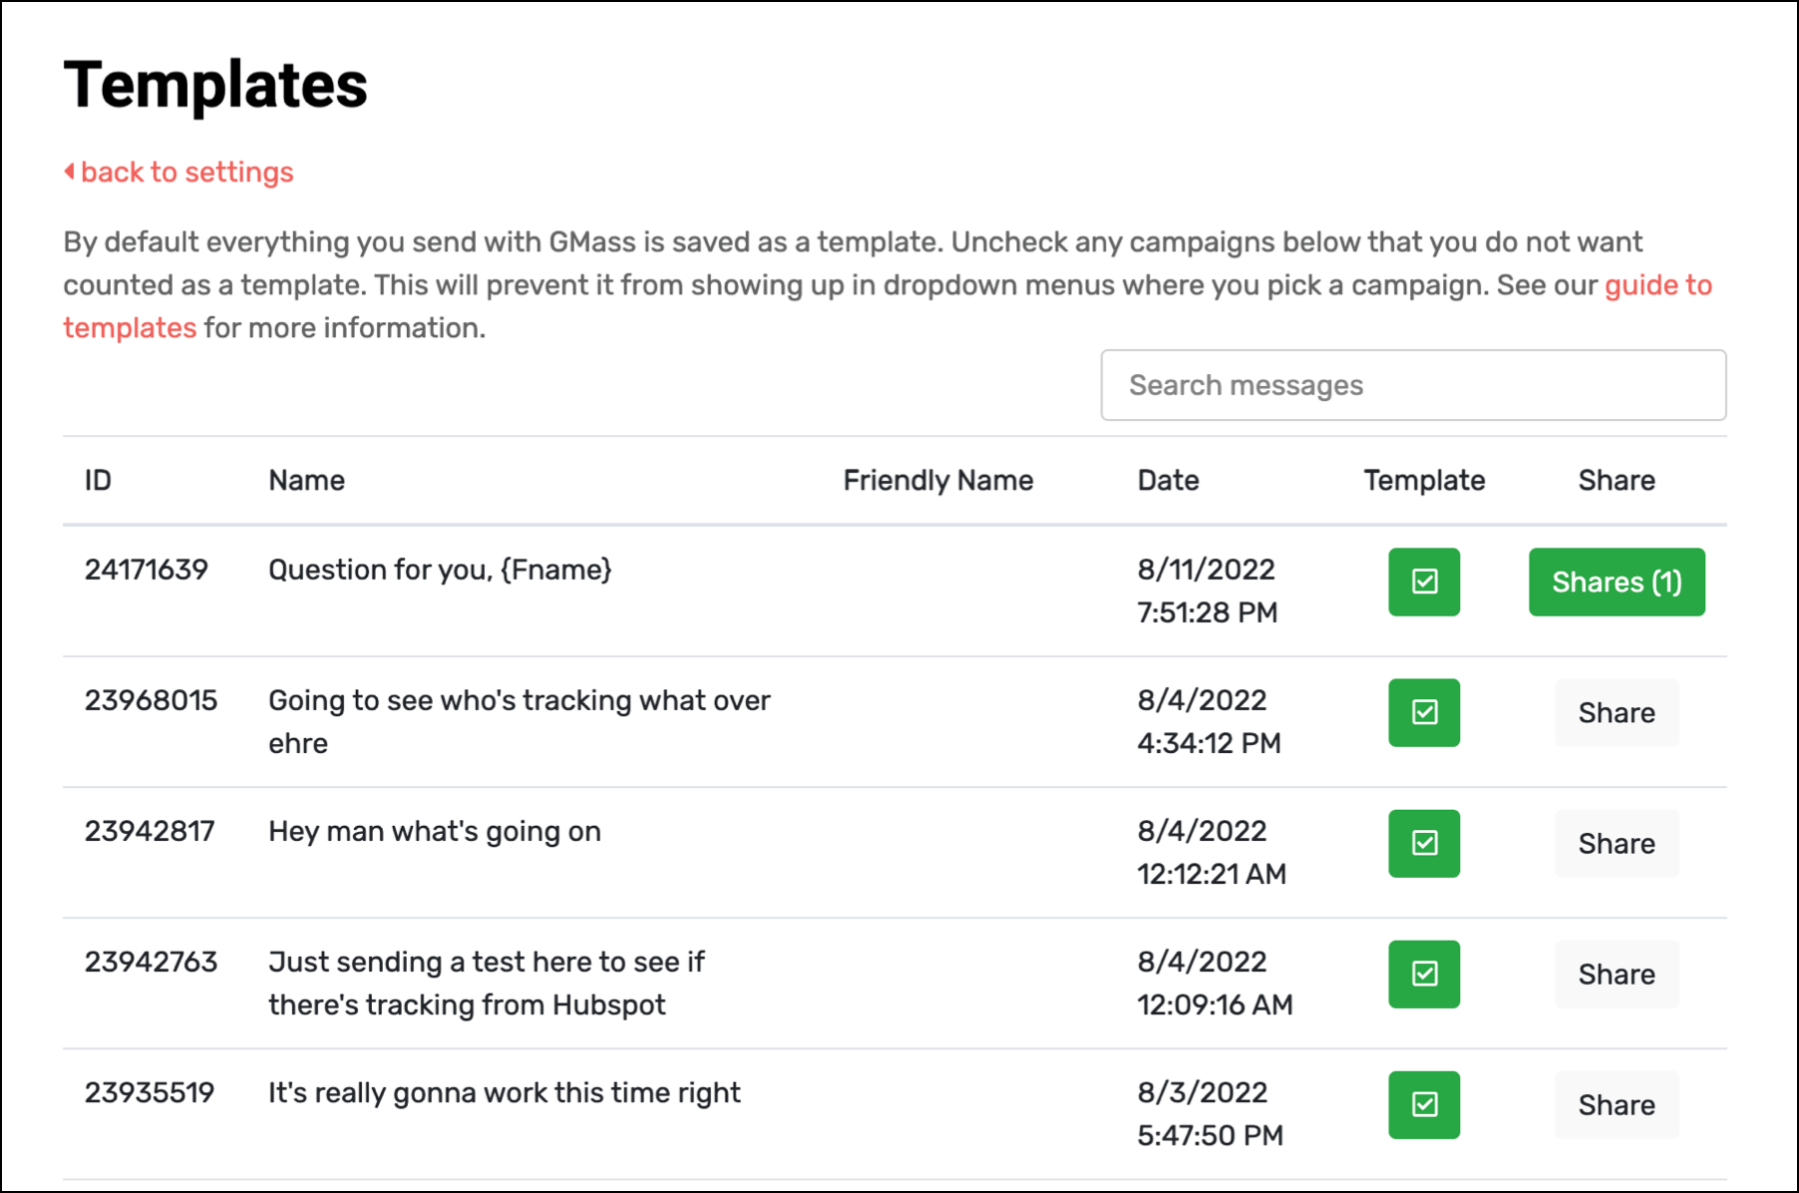This screenshot has height=1193, width=1799.
Task: Click the name Hey man what's going on
Action: (x=435, y=832)
